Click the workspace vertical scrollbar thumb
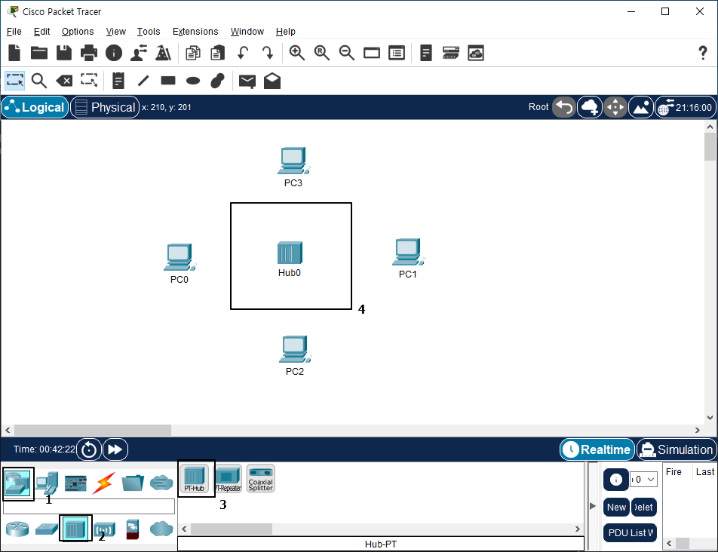 pos(710,146)
